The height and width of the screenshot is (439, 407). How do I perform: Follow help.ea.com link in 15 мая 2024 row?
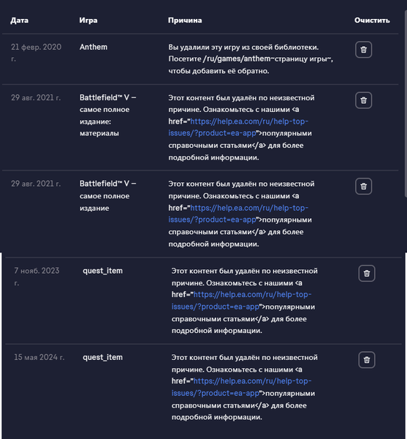[242, 387]
